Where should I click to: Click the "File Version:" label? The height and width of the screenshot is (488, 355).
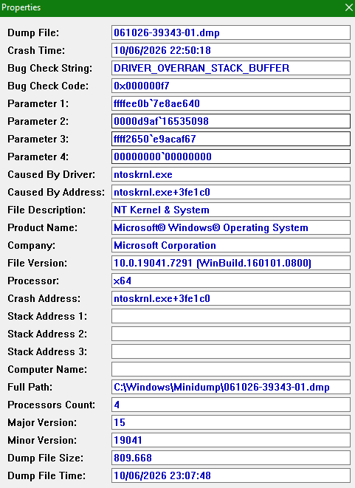38,264
